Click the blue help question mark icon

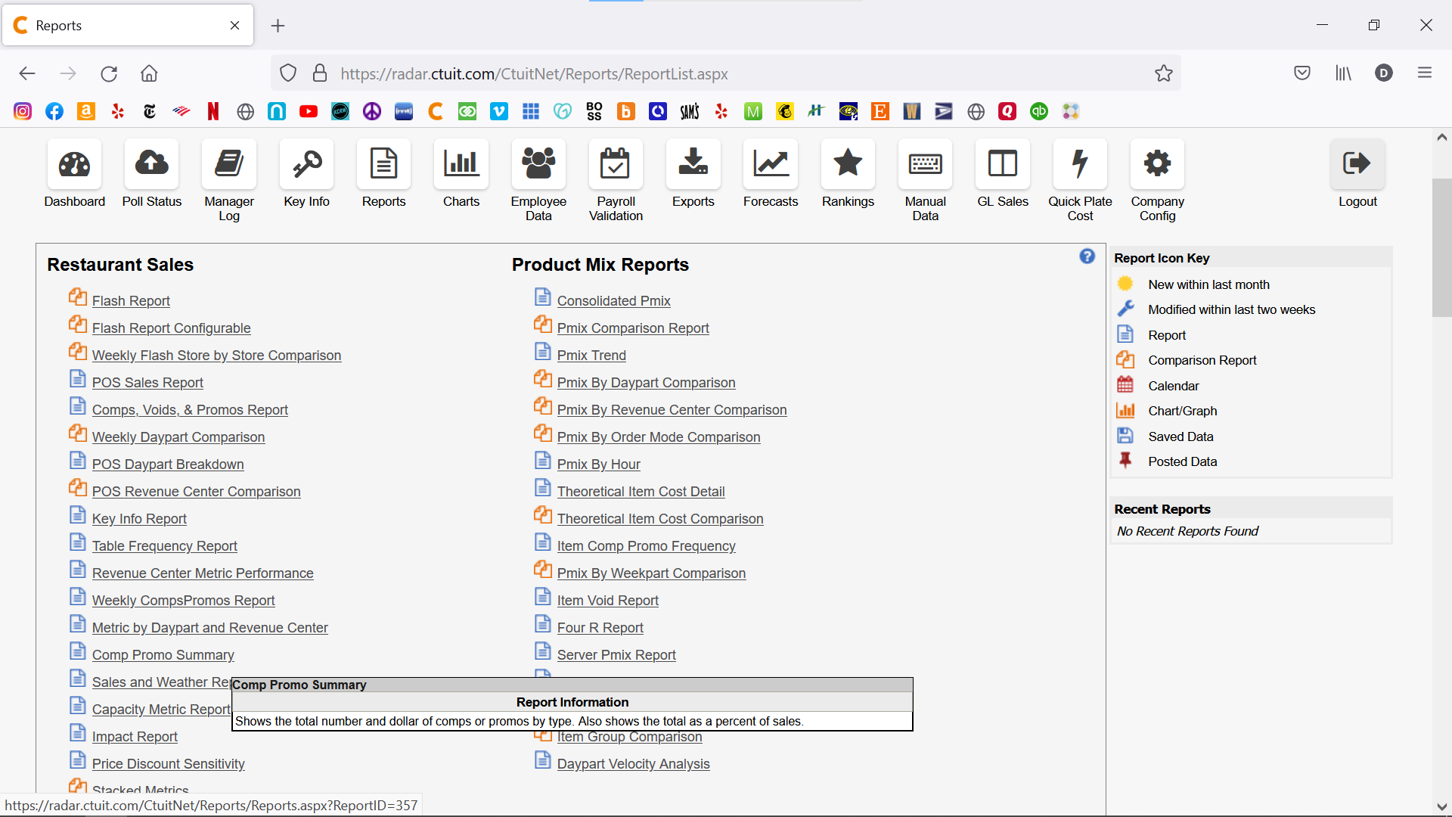1087,256
